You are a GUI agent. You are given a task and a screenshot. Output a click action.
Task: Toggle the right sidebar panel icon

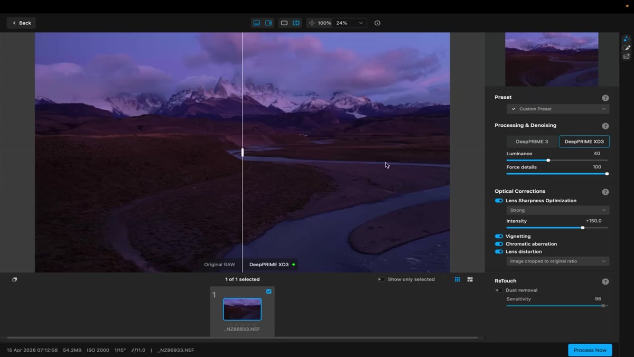268,23
